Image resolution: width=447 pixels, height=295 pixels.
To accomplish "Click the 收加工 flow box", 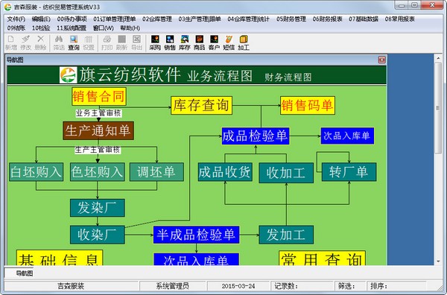I will pyautogui.click(x=286, y=173).
